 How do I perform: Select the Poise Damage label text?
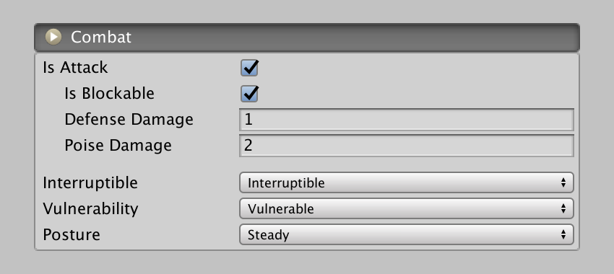tap(118, 146)
